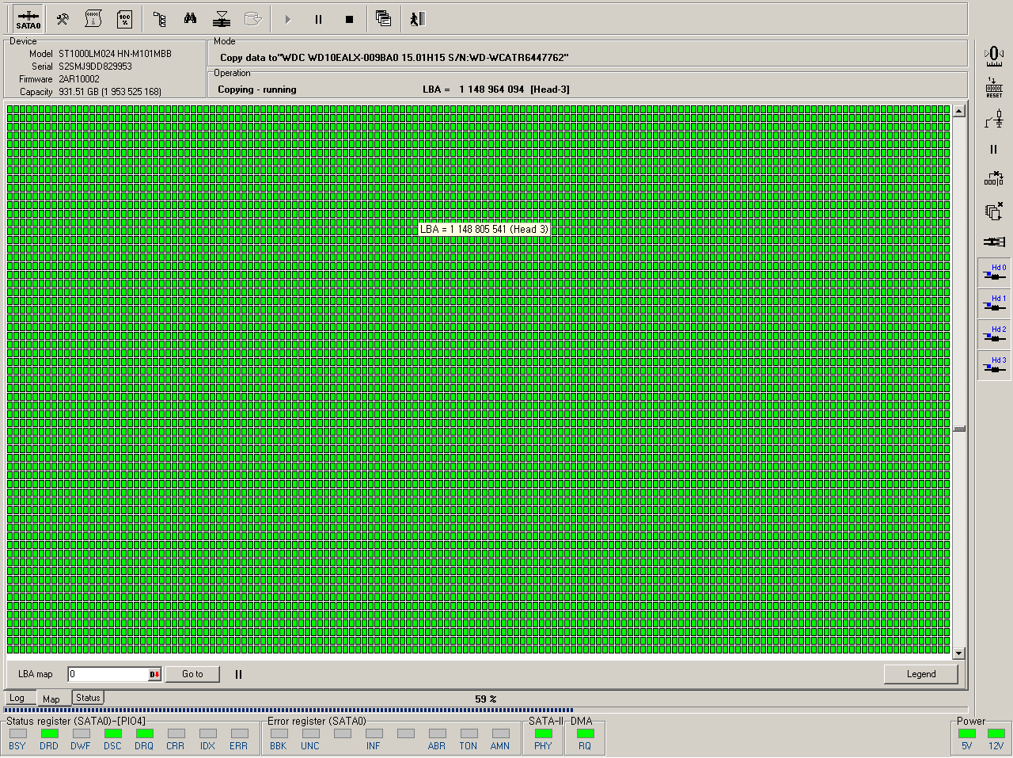1013x758 pixels.
Task: Switch to the Log tab
Action: point(17,699)
